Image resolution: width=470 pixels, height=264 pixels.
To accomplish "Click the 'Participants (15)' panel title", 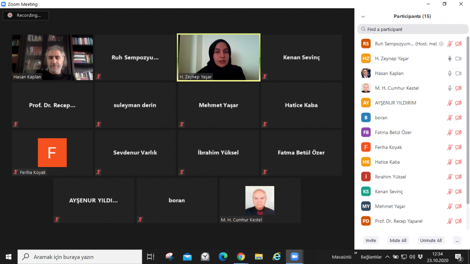I will [x=412, y=16].
